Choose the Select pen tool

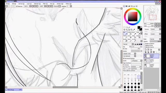click(x=134, y=37)
